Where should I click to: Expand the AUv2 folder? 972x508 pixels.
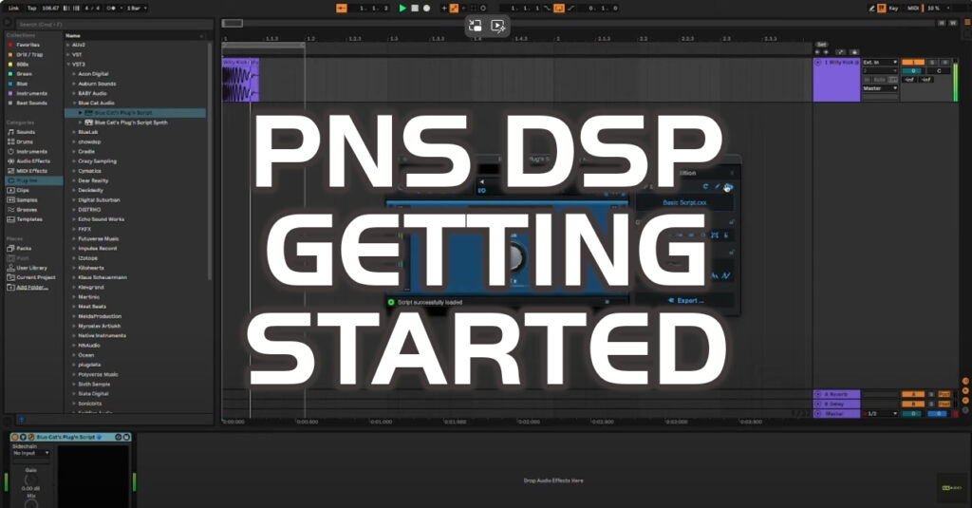(x=68, y=45)
